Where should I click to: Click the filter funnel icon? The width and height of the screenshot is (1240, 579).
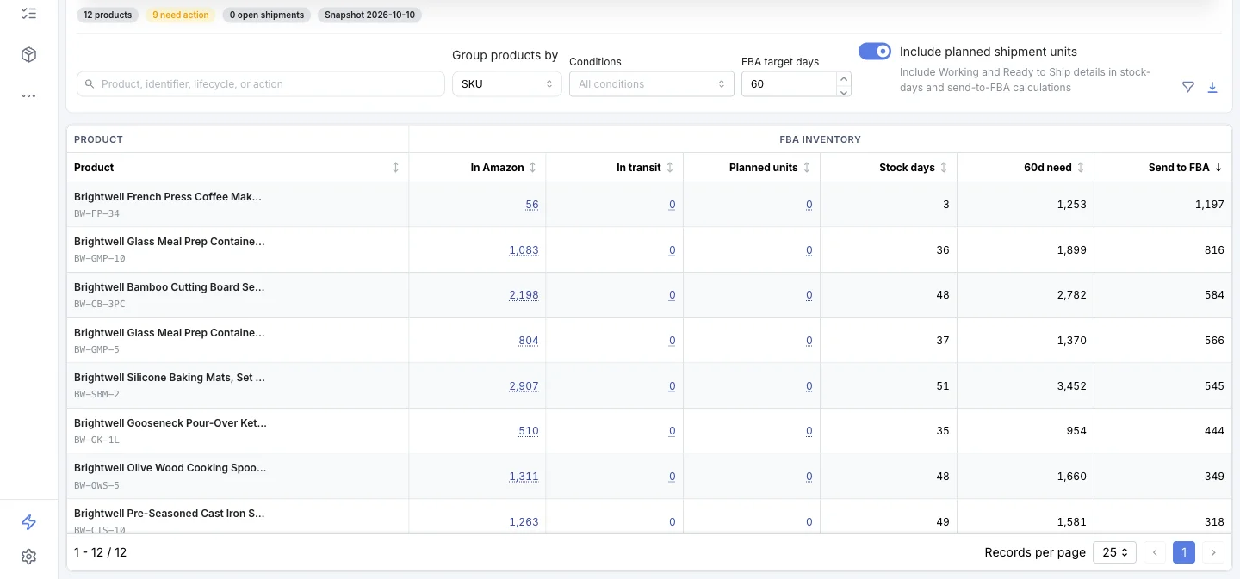pos(1188,87)
